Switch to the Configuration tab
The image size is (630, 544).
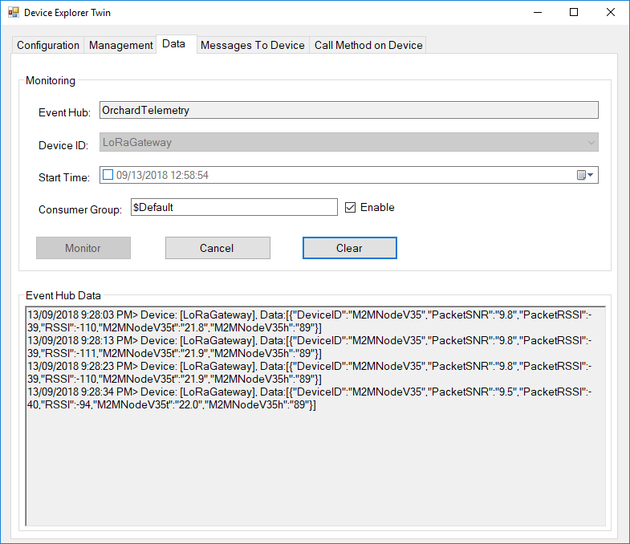click(x=48, y=45)
